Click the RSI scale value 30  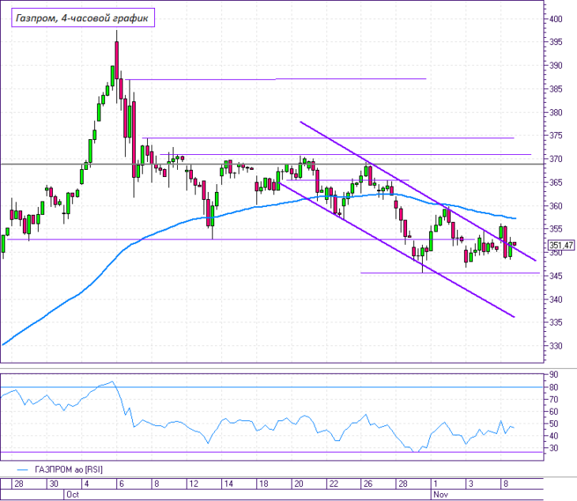(x=553, y=448)
